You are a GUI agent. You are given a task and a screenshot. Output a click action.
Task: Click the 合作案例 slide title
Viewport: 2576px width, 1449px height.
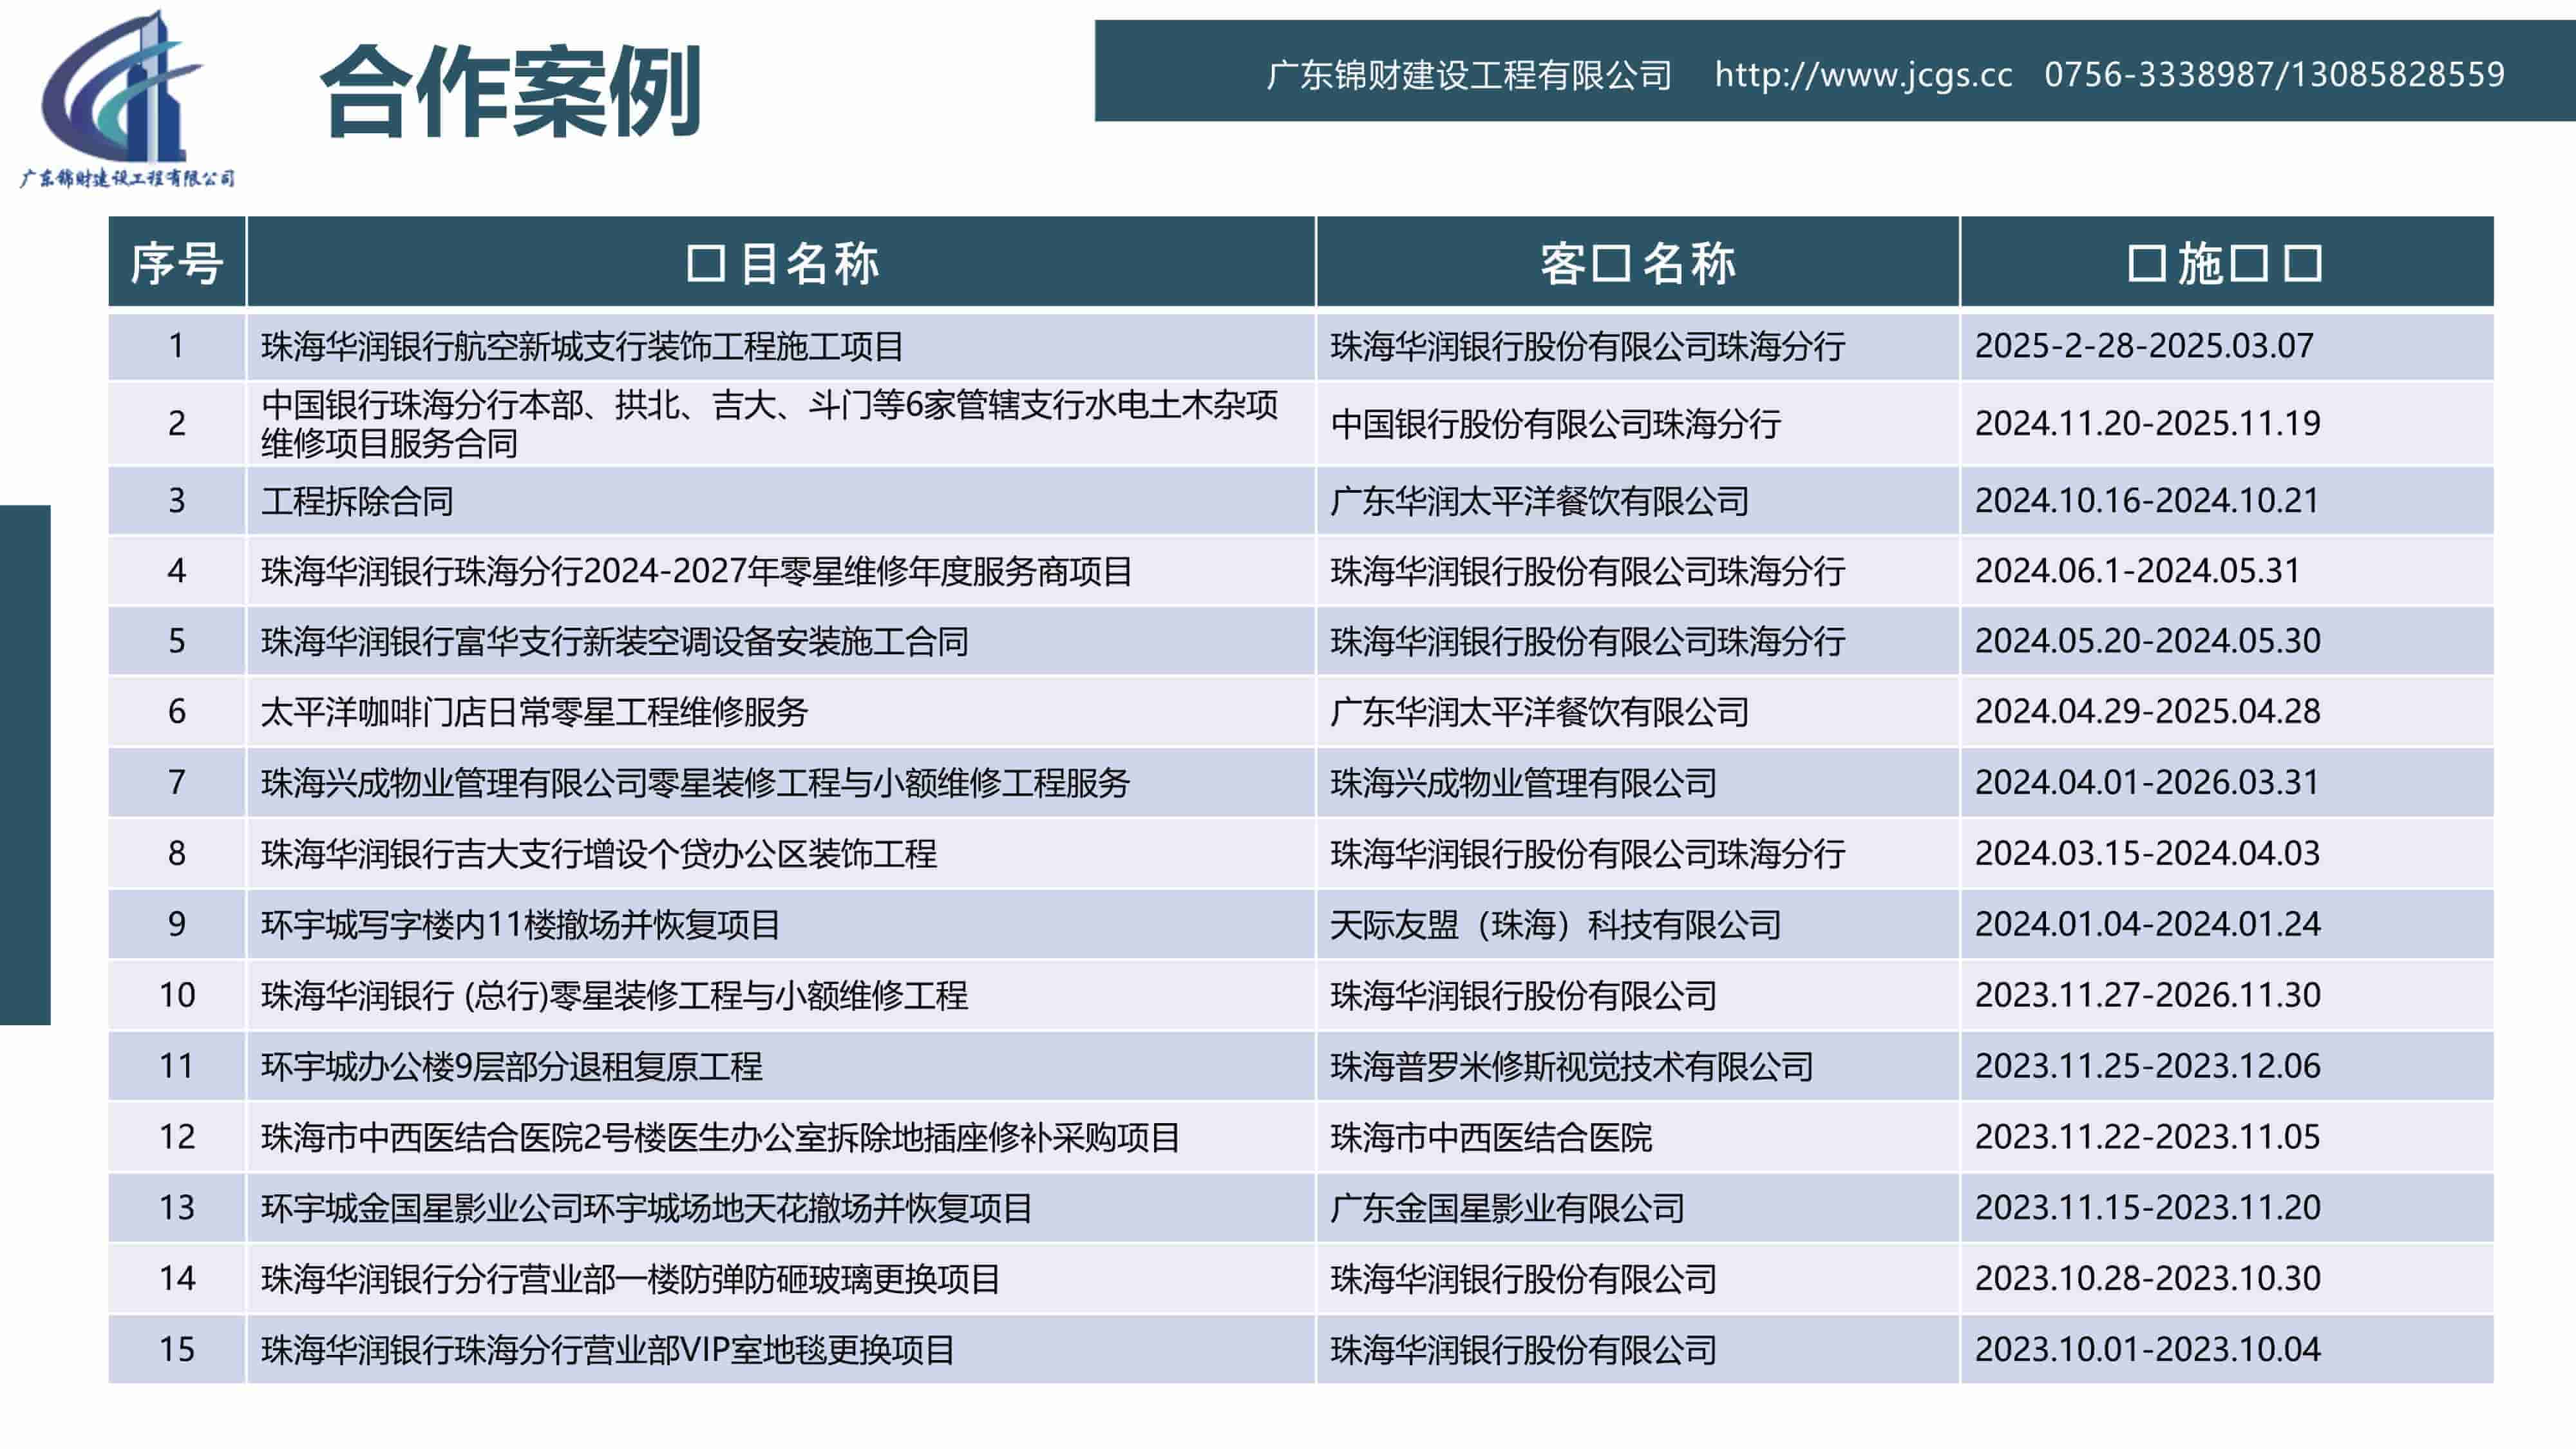[x=511, y=91]
